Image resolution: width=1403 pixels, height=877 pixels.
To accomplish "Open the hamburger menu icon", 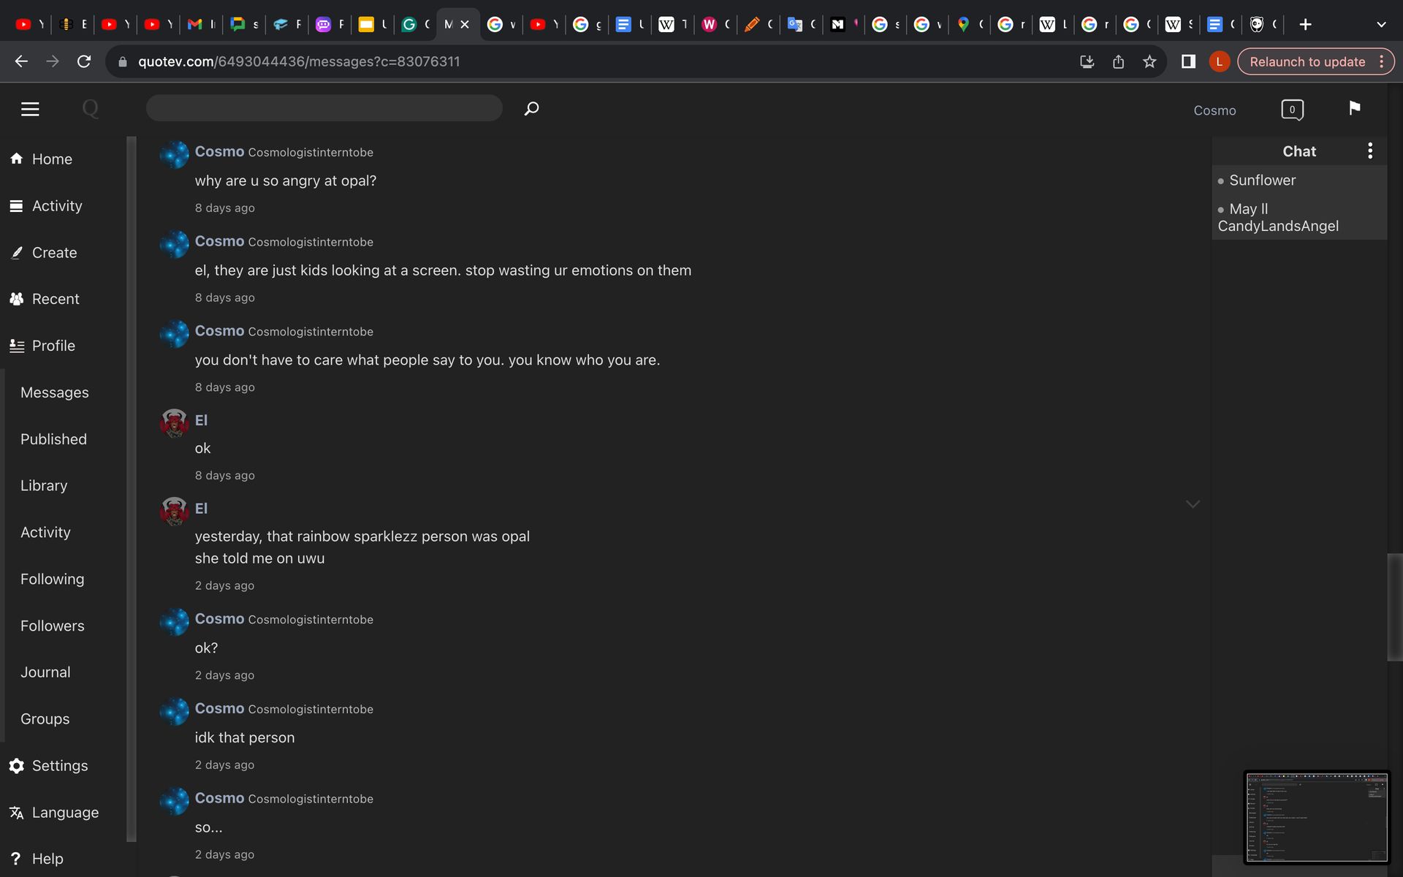I will (x=30, y=110).
